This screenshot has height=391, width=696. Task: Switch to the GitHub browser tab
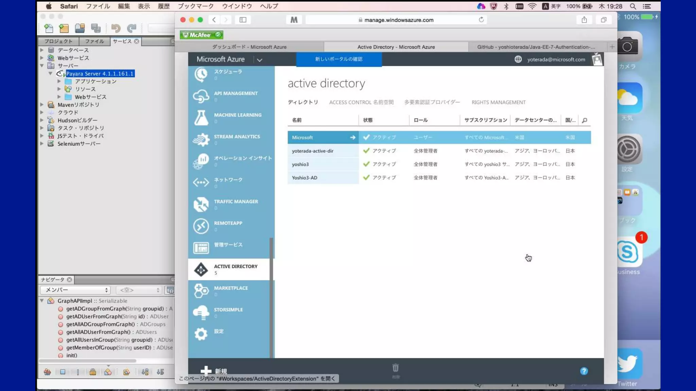coord(536,47)
